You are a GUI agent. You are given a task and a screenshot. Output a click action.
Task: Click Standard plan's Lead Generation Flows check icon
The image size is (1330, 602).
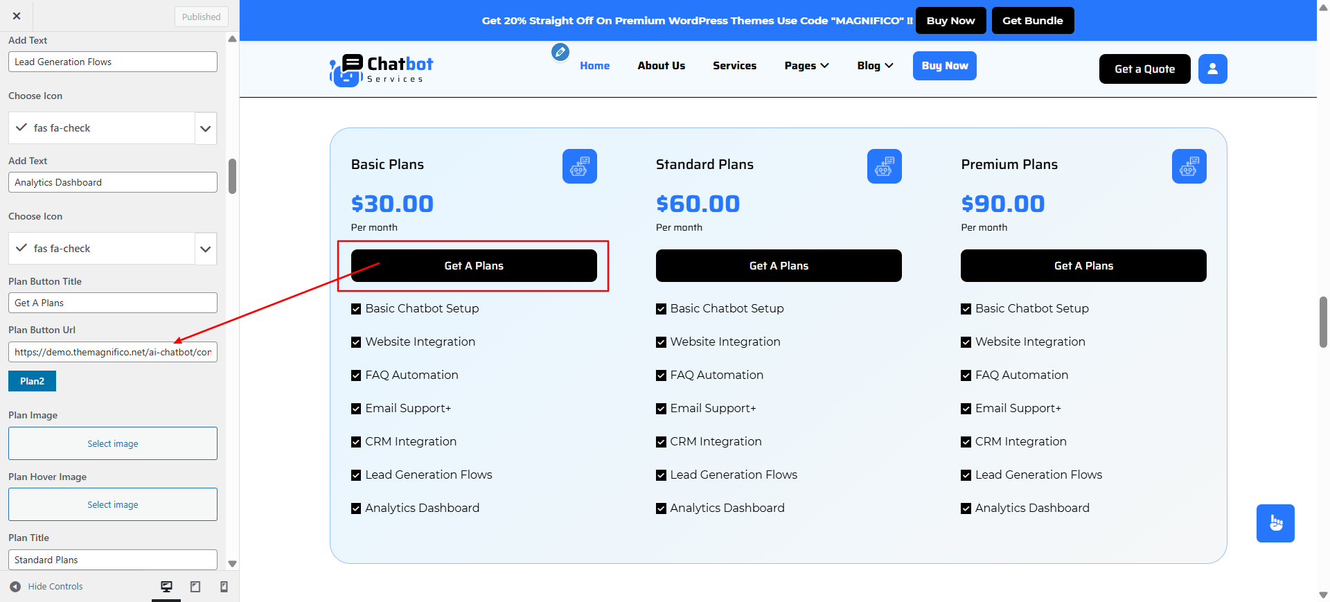tap(661, 475)
